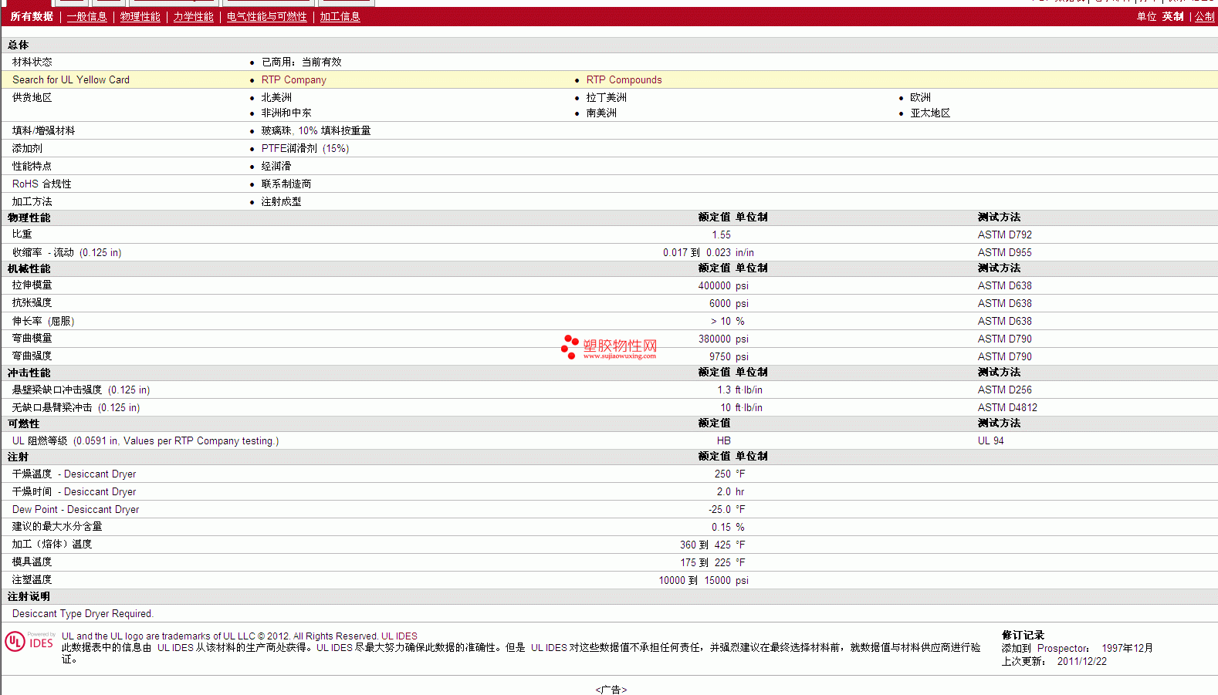The width and height of the screenshot is (1218, 695).
Task: Open the RTP Company link
Action: 294,79
